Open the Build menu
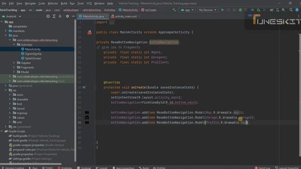Image resolution: width=301 pixels, height=169 pixels. click(x=64, y=3)
